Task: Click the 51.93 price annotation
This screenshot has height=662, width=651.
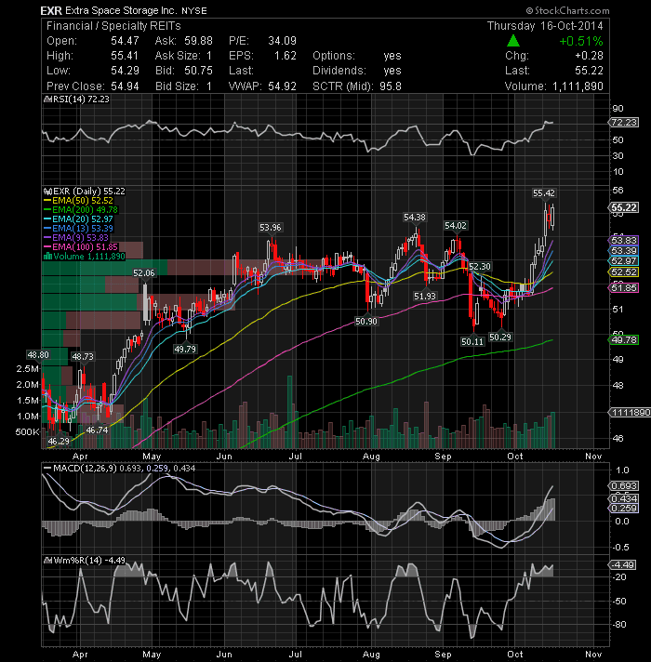Action: [425, 297]
